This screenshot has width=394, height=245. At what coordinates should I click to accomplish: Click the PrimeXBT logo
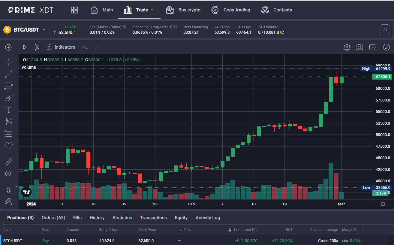click(x=31, y=10)
